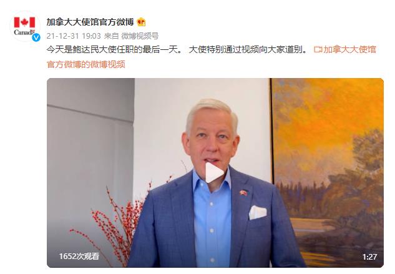Image resolution: width=395 pixels, height=274 pixels.
Task: Open the Canadian Embassy profile avatar
Action: (25, 26)
